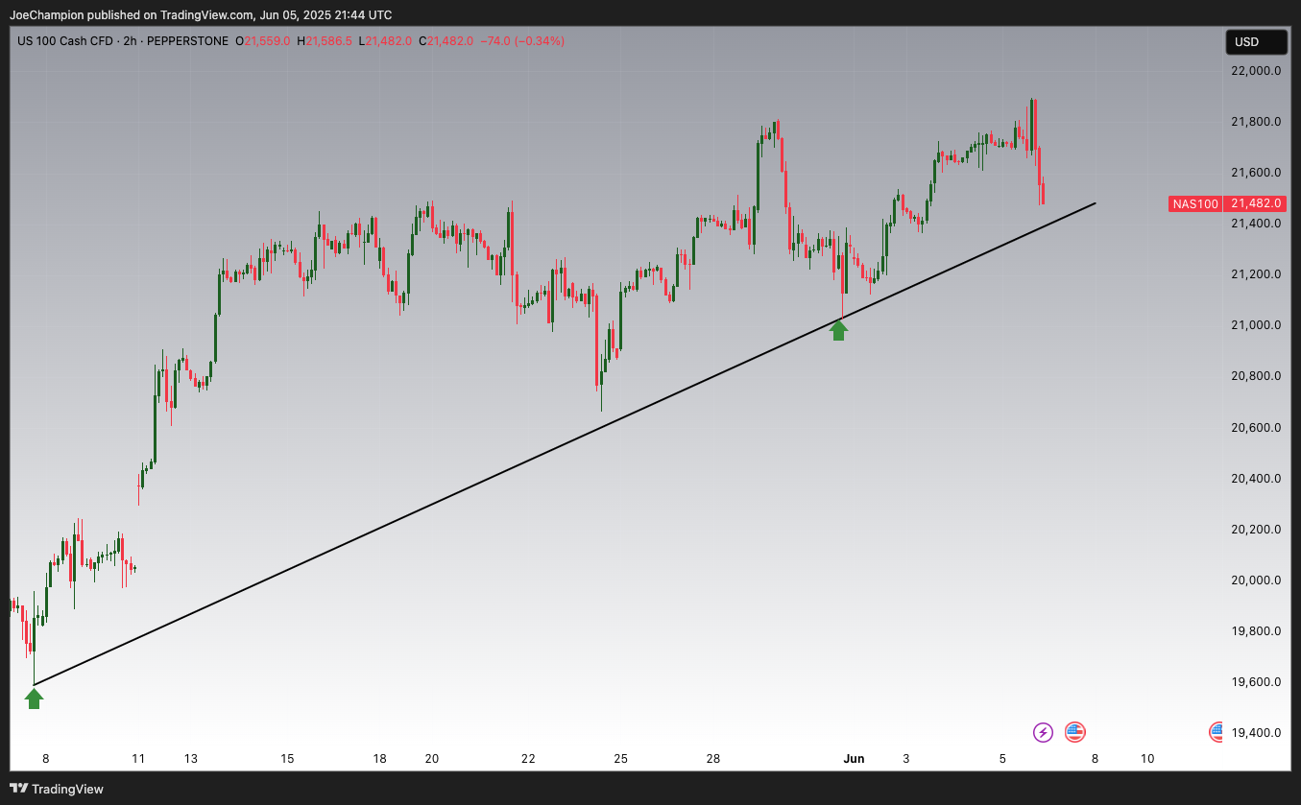This screenshot has width=1301, height=805.
Task: Click the '5' date label on the time axis
Action: click(x=1002, y=759)
